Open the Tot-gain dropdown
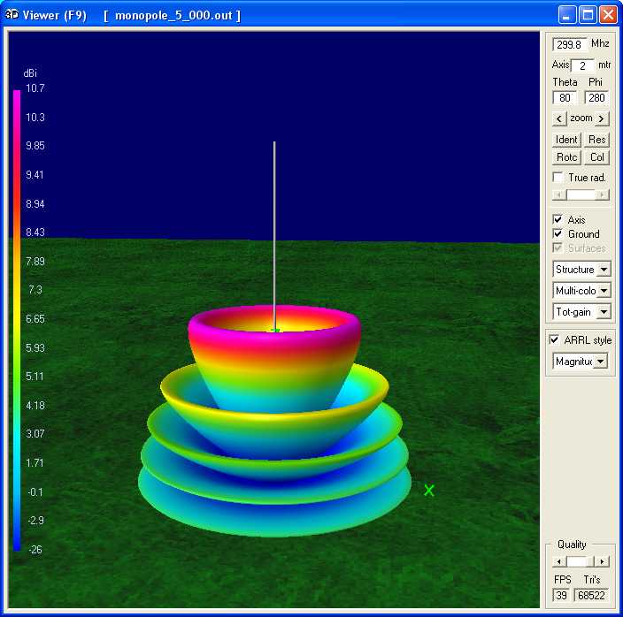The width and height of the screenshot is (623, 617). coord(604,312)
